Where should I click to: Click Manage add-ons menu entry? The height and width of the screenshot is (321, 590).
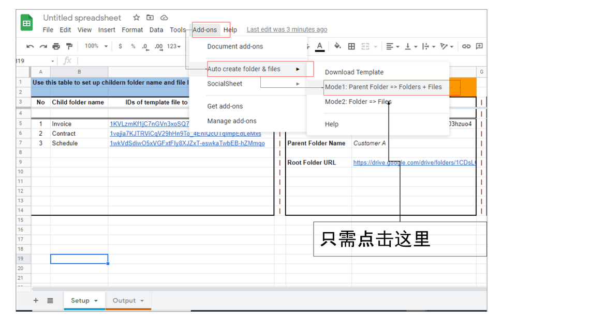[x=231, y=121]
